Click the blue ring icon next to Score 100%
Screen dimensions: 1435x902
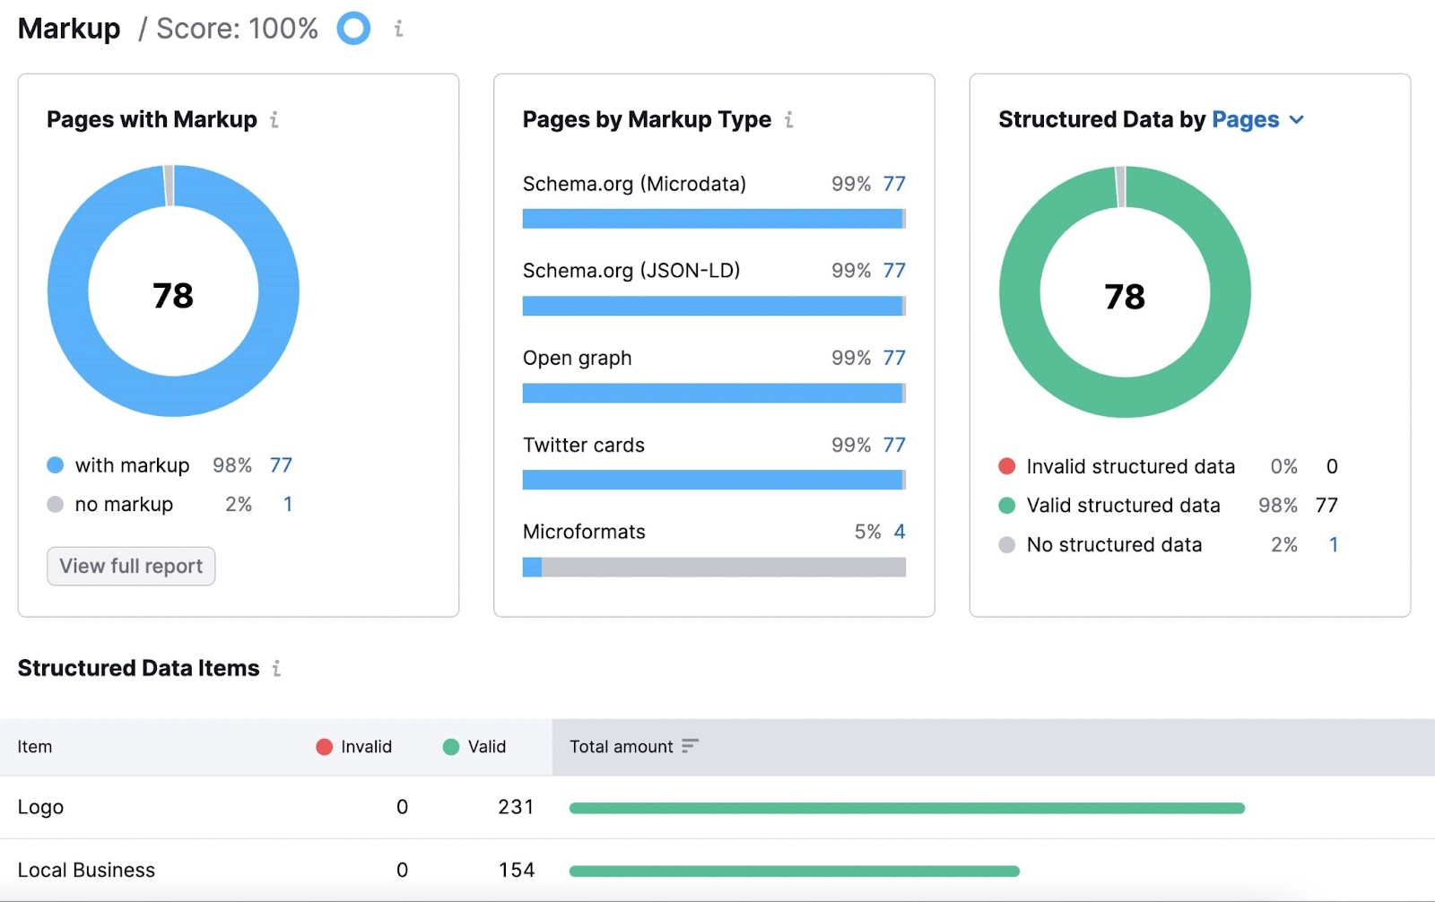353,28
